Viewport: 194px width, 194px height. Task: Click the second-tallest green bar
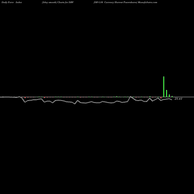pyautogui.click(x=166, y=94)
